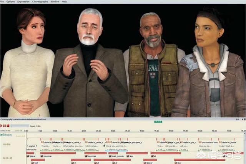Click the right arrow beside english
The width and height of the screenshot is (246, 164).
click(37, 146)
